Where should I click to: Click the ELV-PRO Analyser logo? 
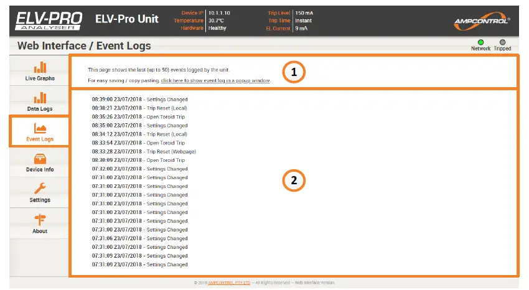point(49,21)
